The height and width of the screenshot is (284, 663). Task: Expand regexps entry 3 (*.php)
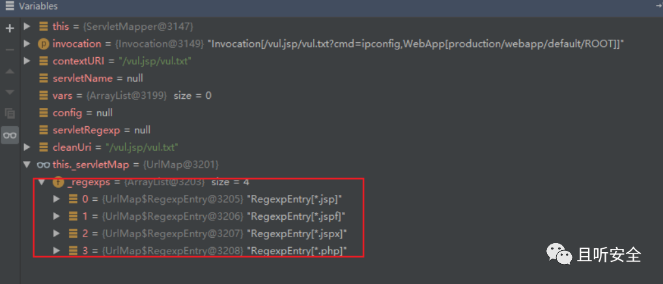(x=57, y=251)
